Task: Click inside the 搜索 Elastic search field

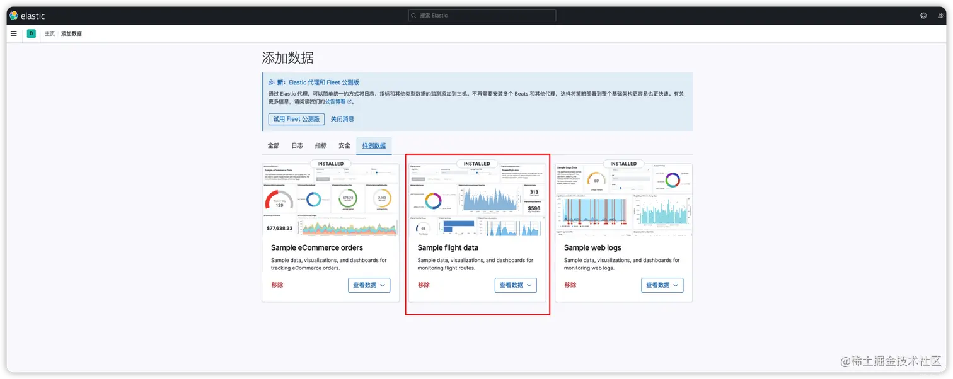Action: [482, 16]
